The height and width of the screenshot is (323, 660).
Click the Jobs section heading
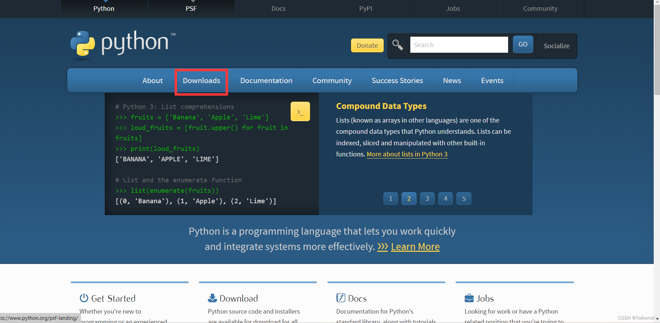coord(485,299)
